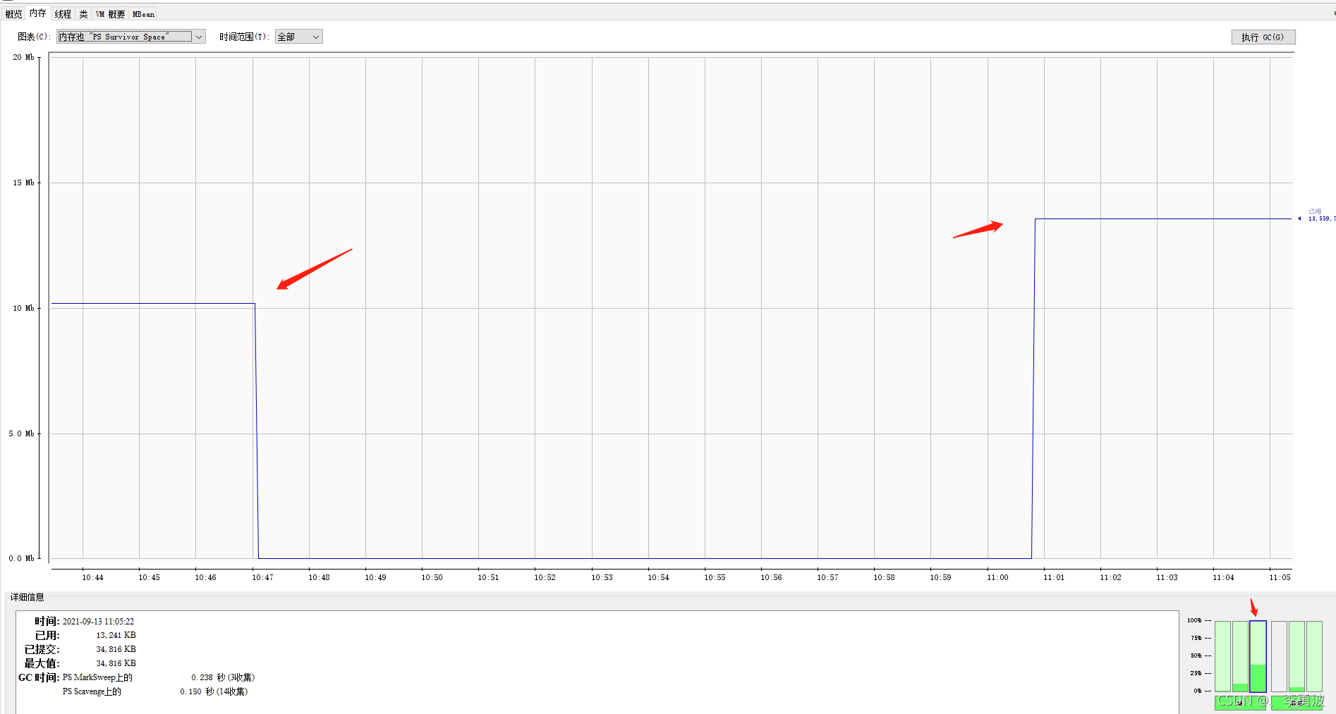Click the 最大值 max value 34,816 KB
This screenshot has height=714, width=1336.
point(116,663)
